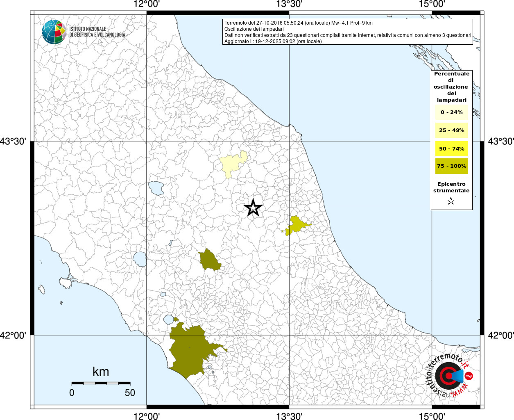Click the km scale bar
Screen dimensions: 514x420
click(101, 383)
